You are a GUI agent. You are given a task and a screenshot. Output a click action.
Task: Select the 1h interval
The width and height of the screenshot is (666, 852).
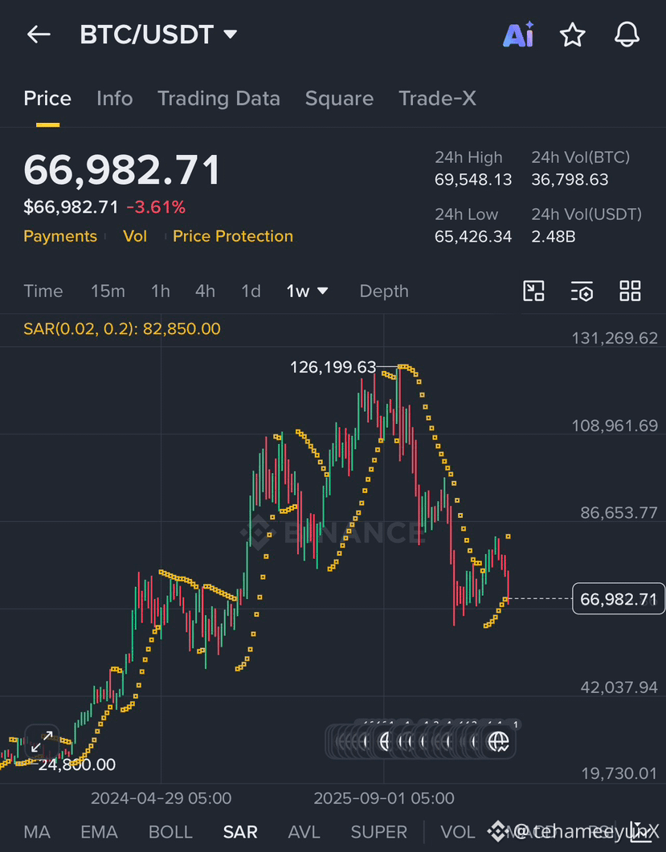(161, 291)
